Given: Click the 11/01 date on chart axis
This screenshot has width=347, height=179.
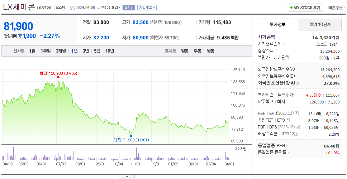Looking at the screenshot, I should coord(136,164).
